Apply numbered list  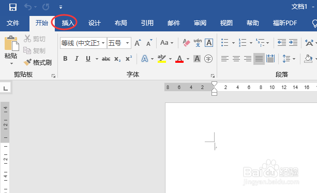click(243, 43)
